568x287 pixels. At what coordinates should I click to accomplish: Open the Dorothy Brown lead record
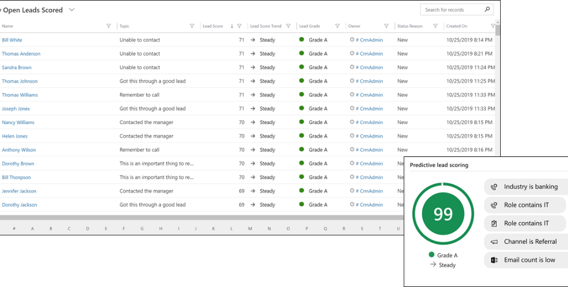(18, 163)
